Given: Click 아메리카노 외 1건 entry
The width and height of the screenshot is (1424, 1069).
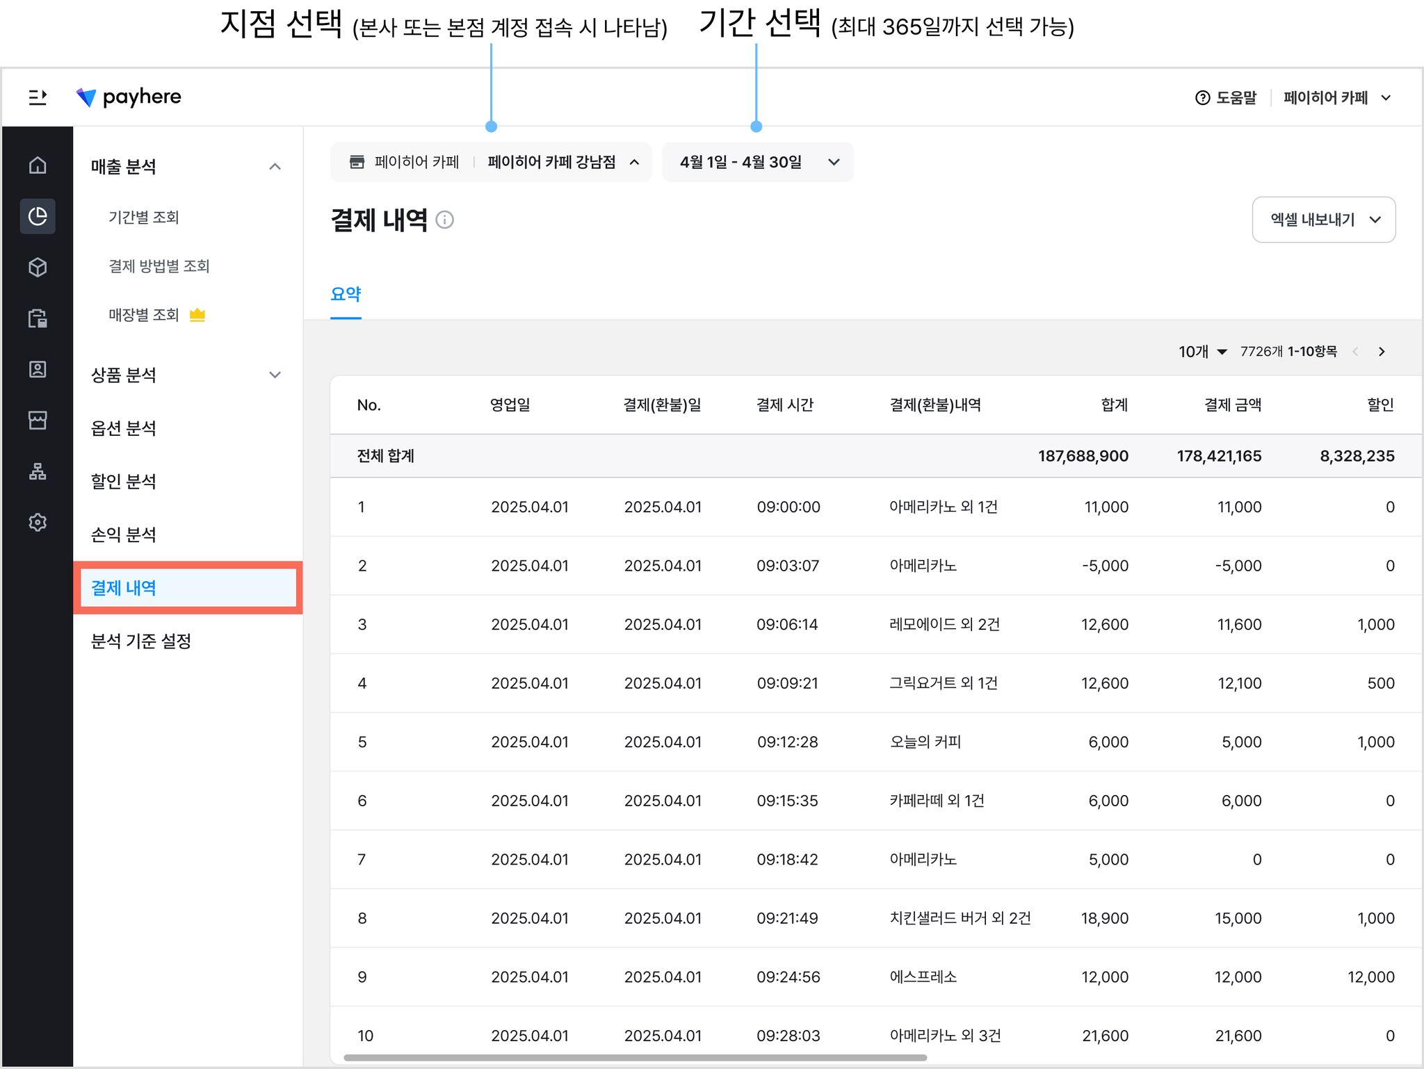Looking at the screenshot, I should point(944,507).
